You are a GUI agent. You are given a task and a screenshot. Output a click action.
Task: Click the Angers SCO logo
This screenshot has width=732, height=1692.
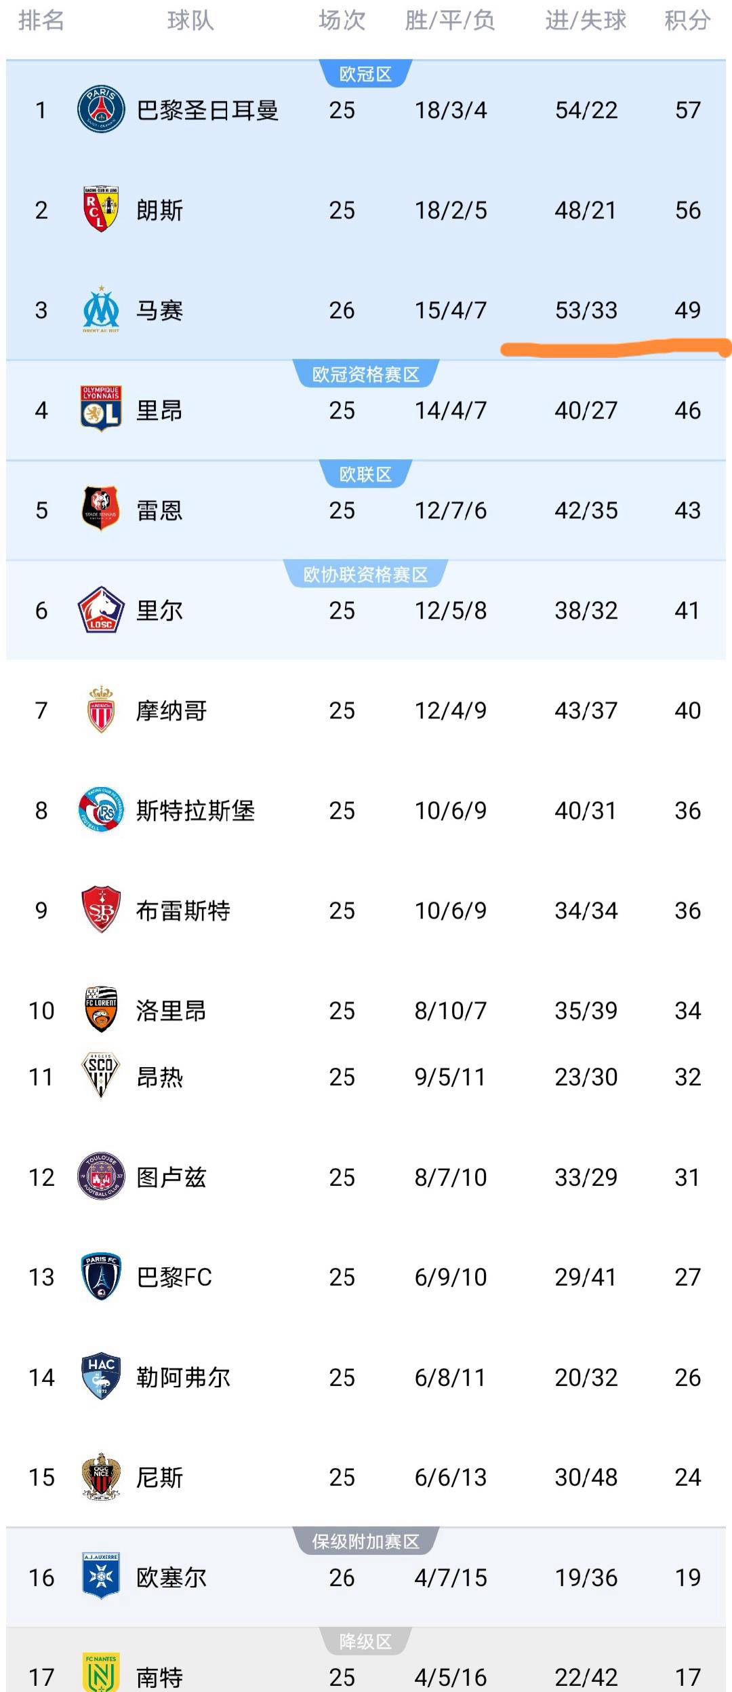coord(101,1076)
